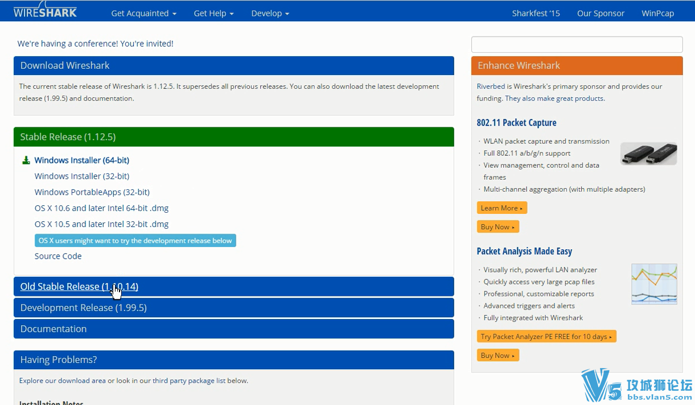Expand the Old Stable Release (1.10.14) section

coord(234,287)
